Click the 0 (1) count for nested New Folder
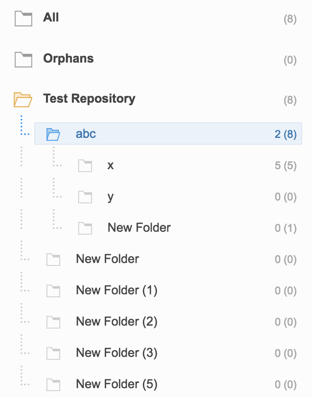This screenshot has height=397, width=312. [x=286, y=228]
